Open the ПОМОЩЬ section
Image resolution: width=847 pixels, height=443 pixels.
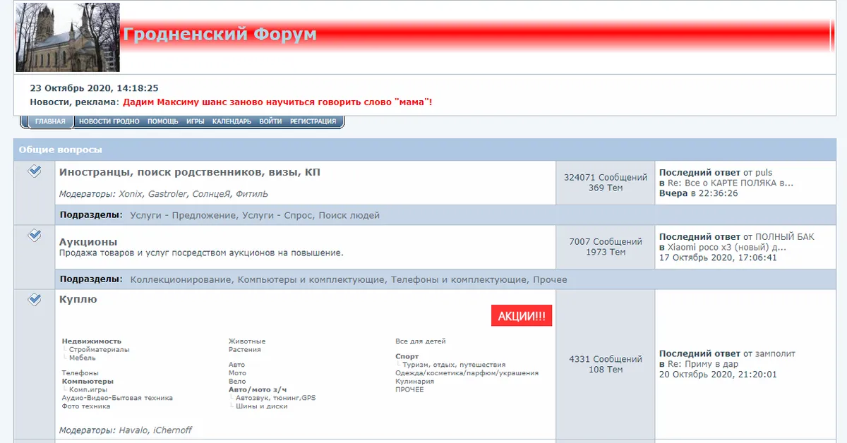pos(162,121)
